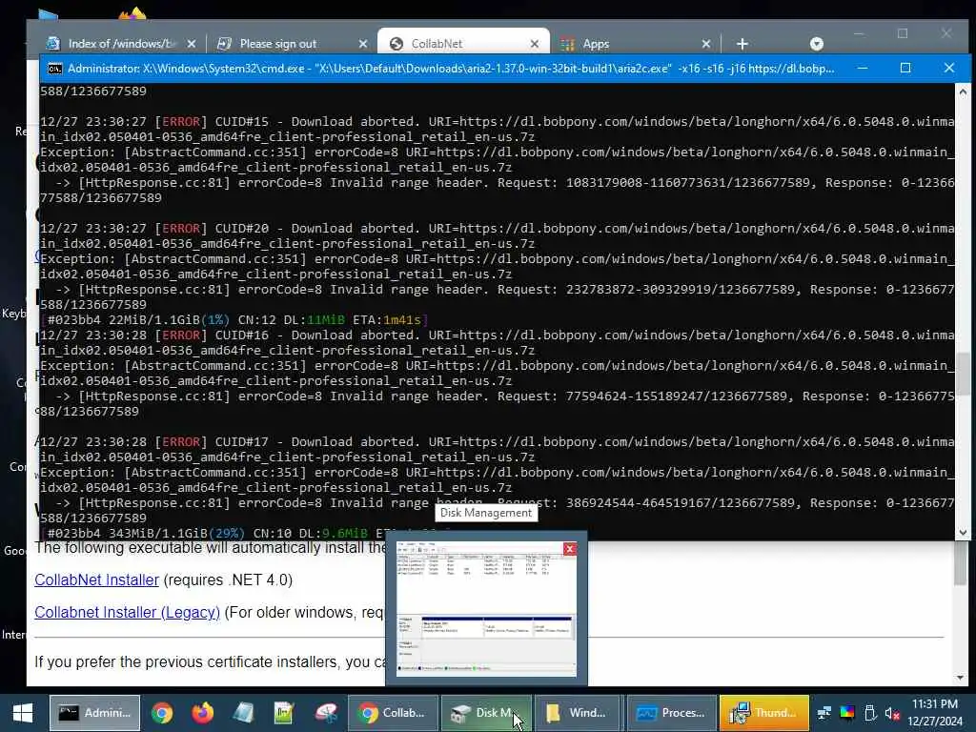Close the Apps tab
The height and width of the screenshot is (732, 976).
706,44
